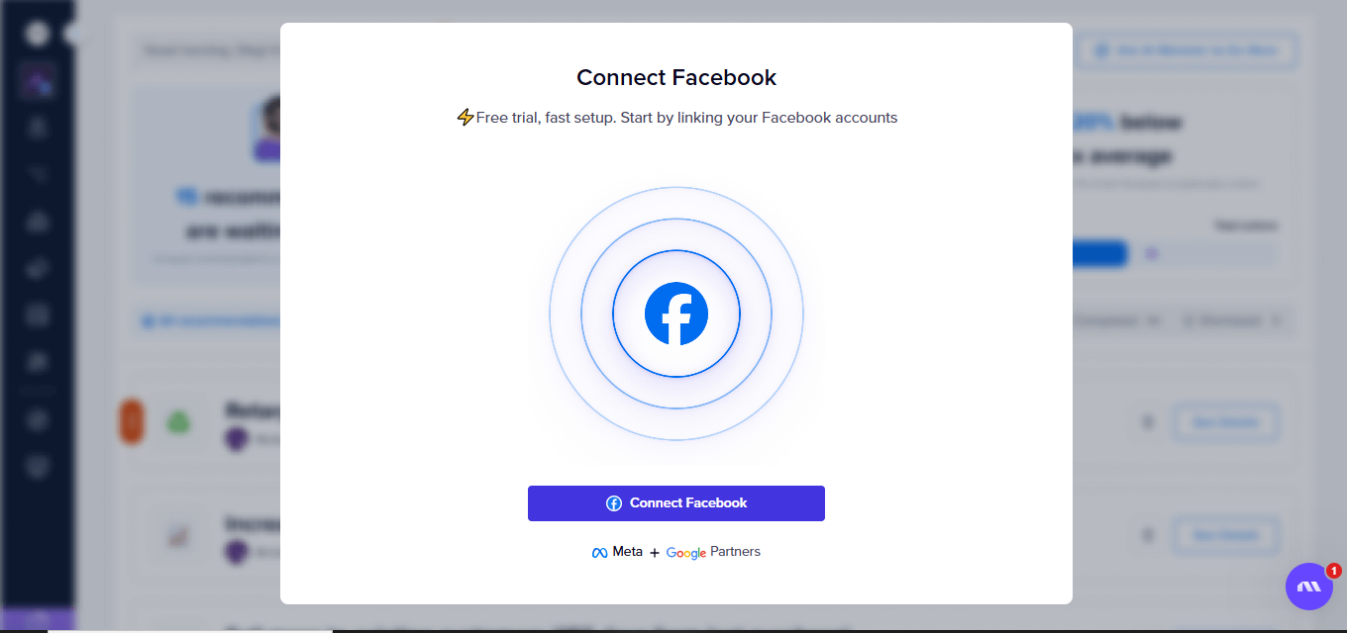Click the green icon in first recommendation row

[x=178, y=422]
